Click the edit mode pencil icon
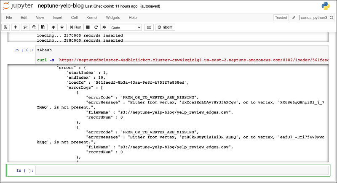Viewport: 337px width, 183px height. 294,18
